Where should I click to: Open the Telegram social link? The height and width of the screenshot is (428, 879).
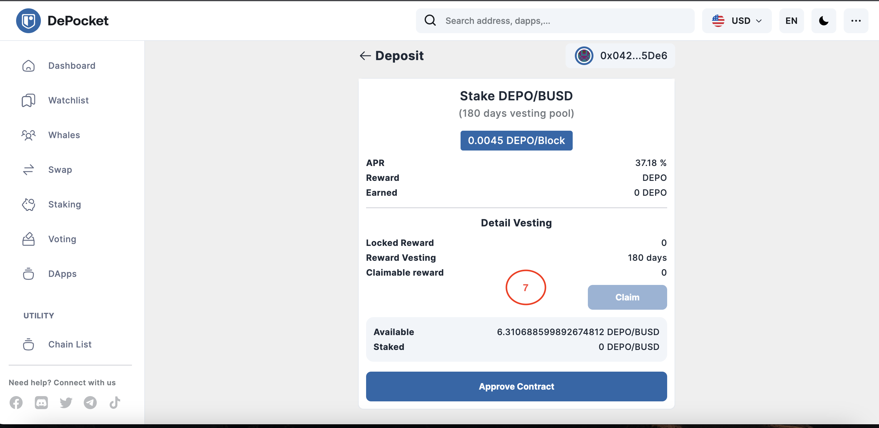[90, 403]
